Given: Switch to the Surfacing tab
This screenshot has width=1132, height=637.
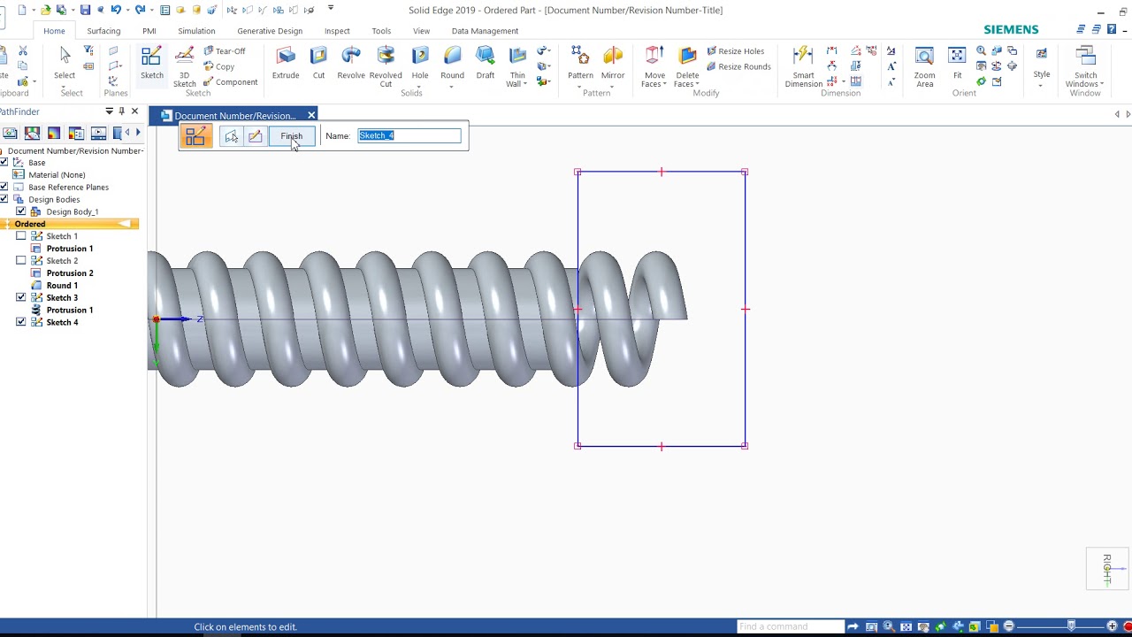Looking at the screenshot, I should point(103,31).
